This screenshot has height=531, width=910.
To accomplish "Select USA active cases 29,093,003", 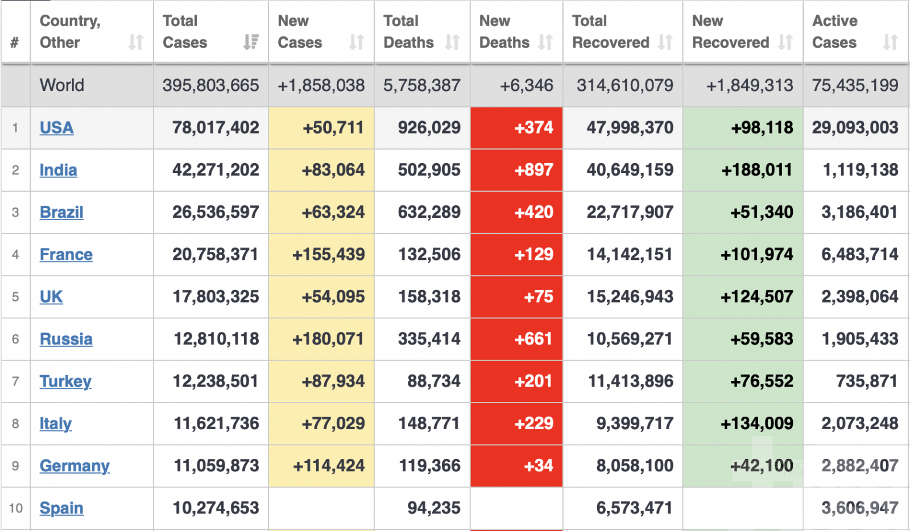I will coord(855,127).
